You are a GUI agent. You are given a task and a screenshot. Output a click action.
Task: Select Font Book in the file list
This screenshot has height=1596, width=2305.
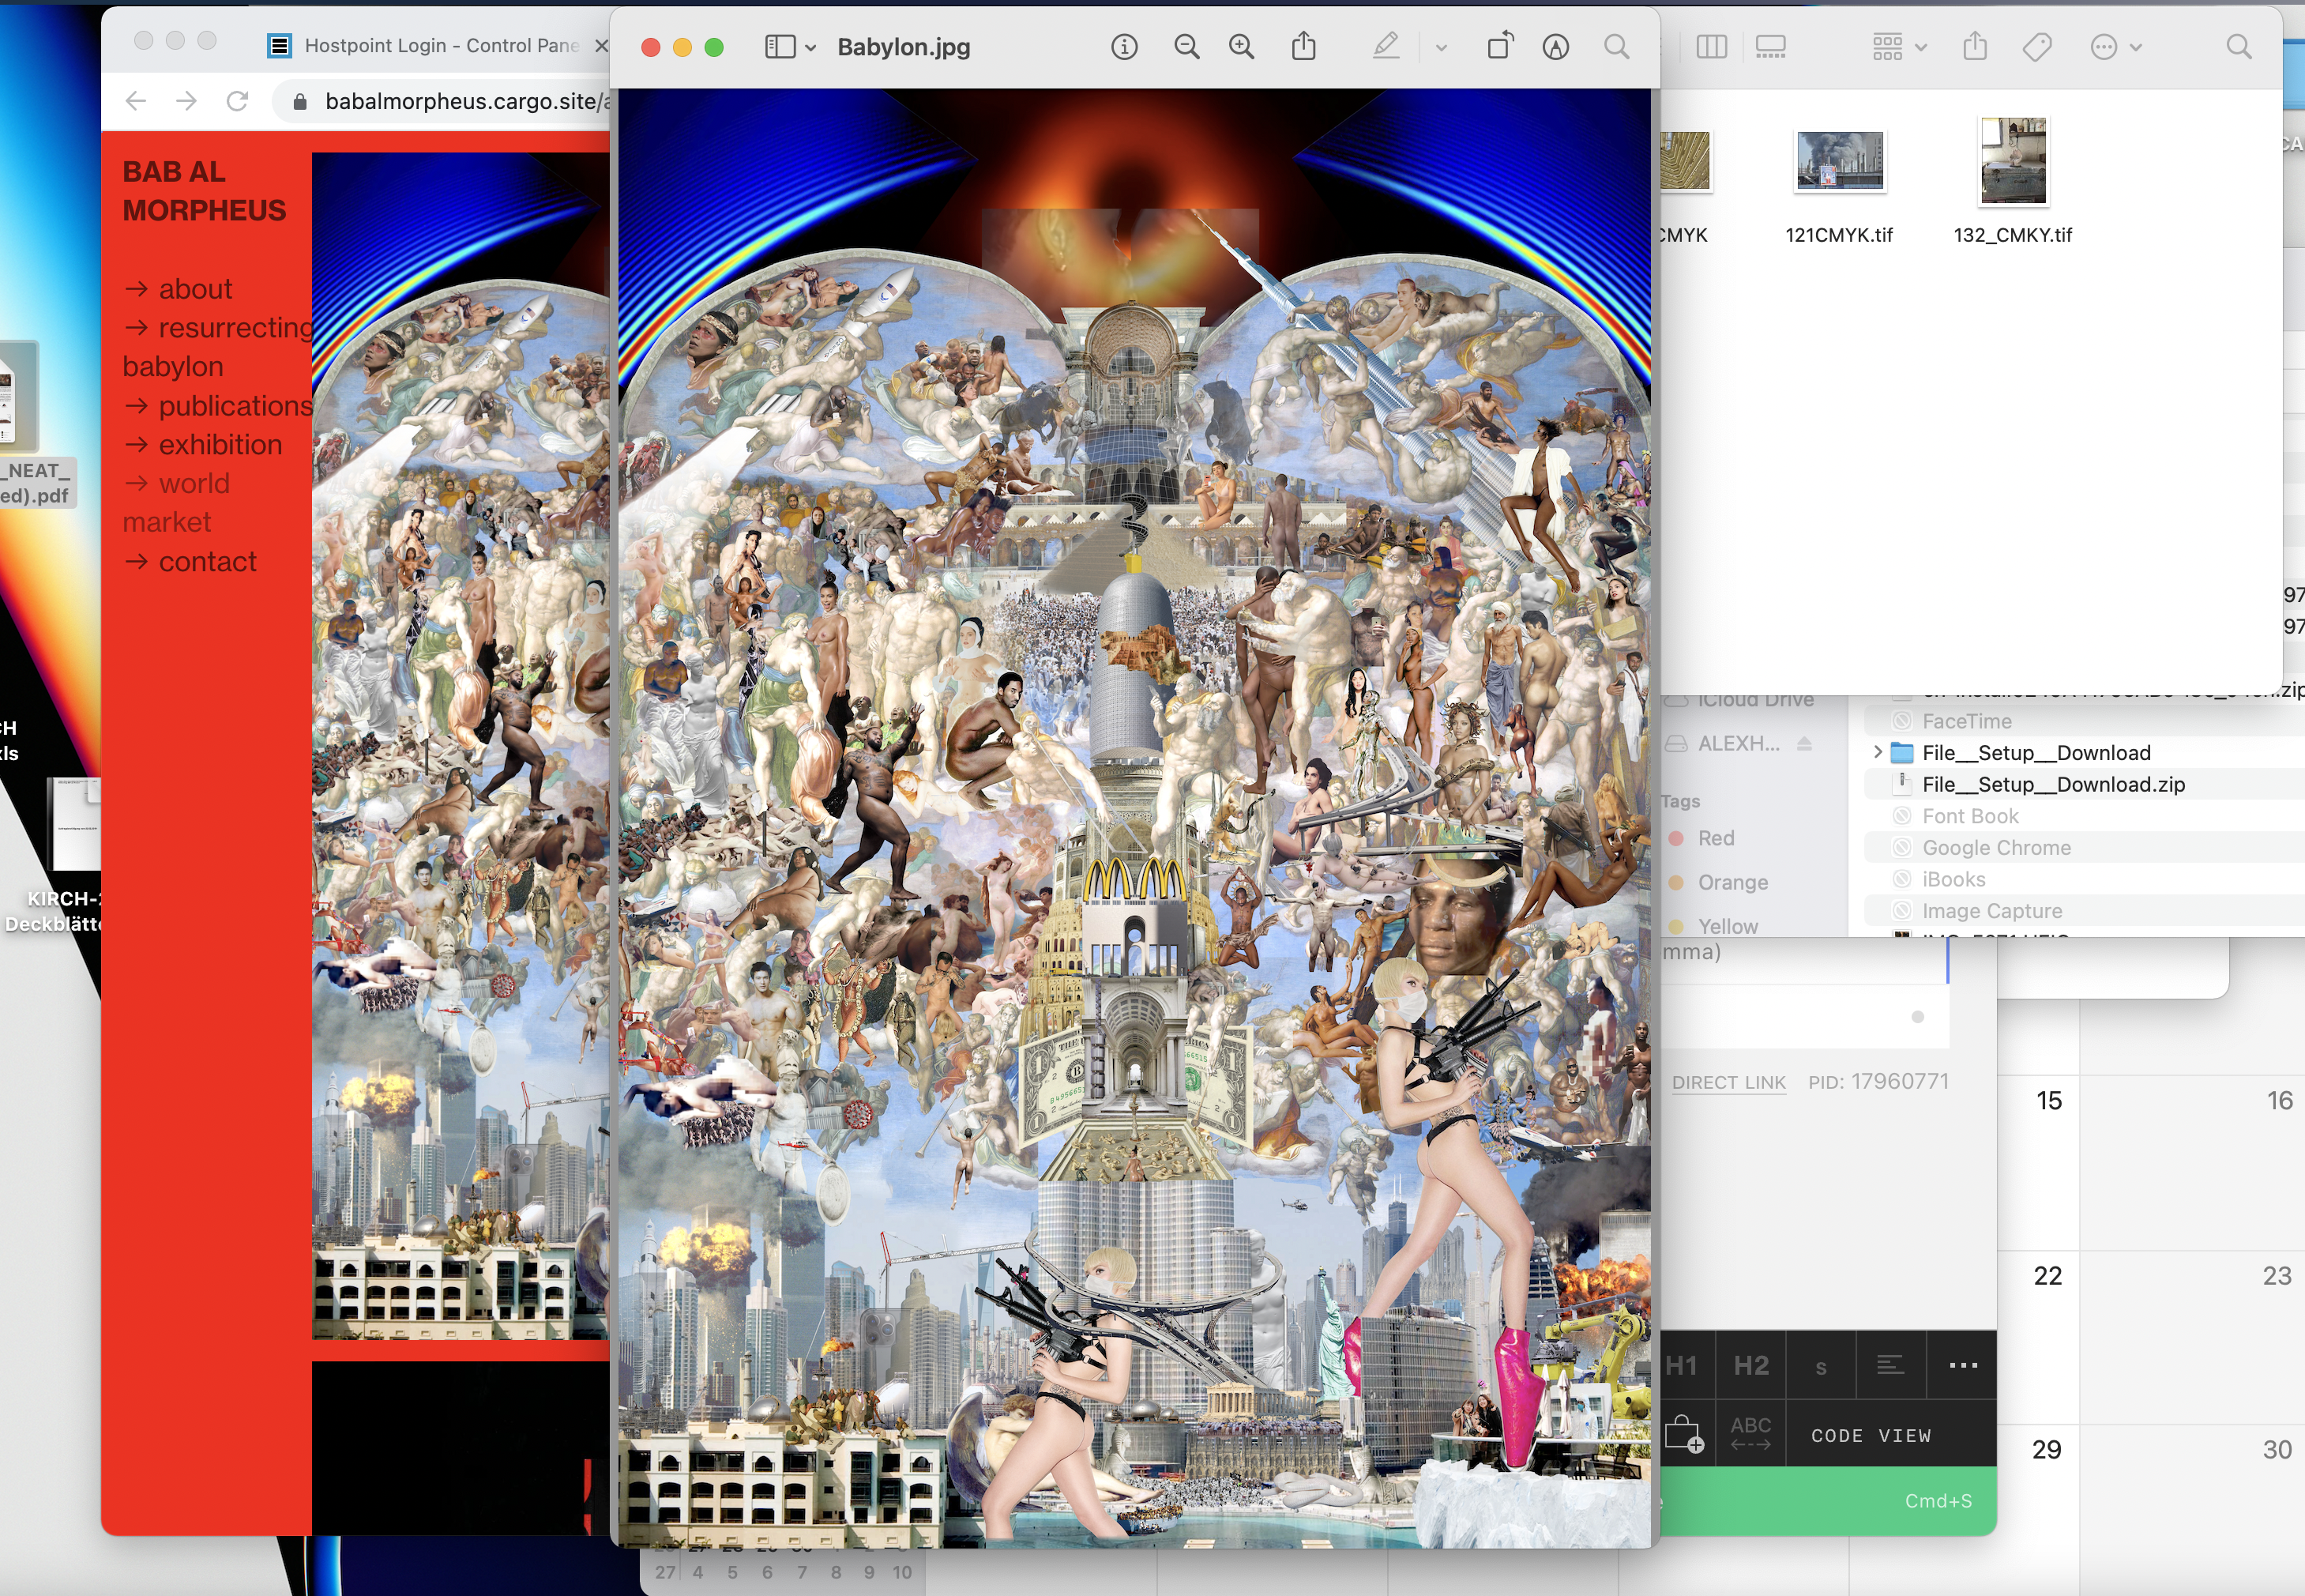1969,816
